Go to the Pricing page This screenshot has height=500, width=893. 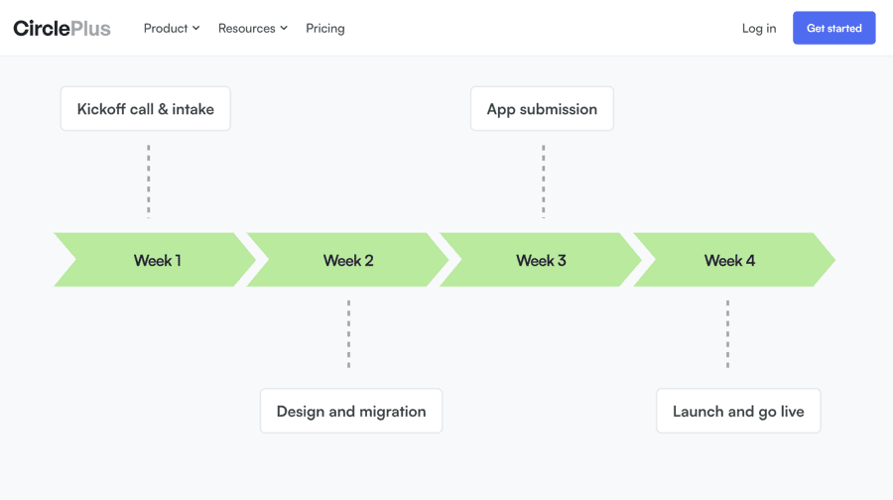click(325, 28)
